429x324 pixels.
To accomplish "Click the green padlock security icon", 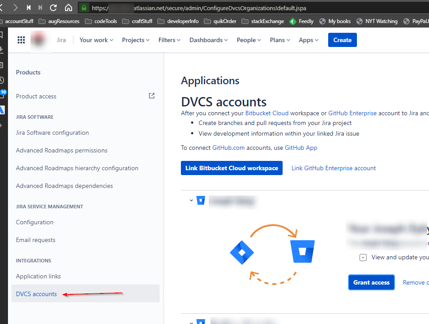I will coord(84,8).
